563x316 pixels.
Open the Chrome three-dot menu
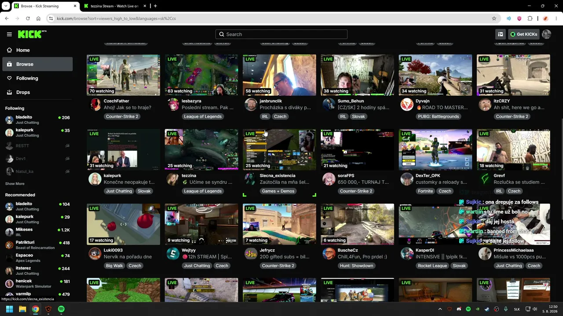click(556, 18)
